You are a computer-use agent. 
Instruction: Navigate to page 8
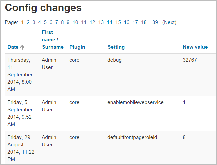(62, 22)
